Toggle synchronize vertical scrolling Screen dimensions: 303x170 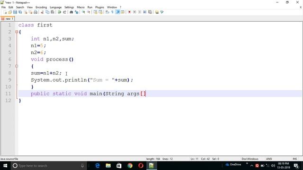(96, 12)
